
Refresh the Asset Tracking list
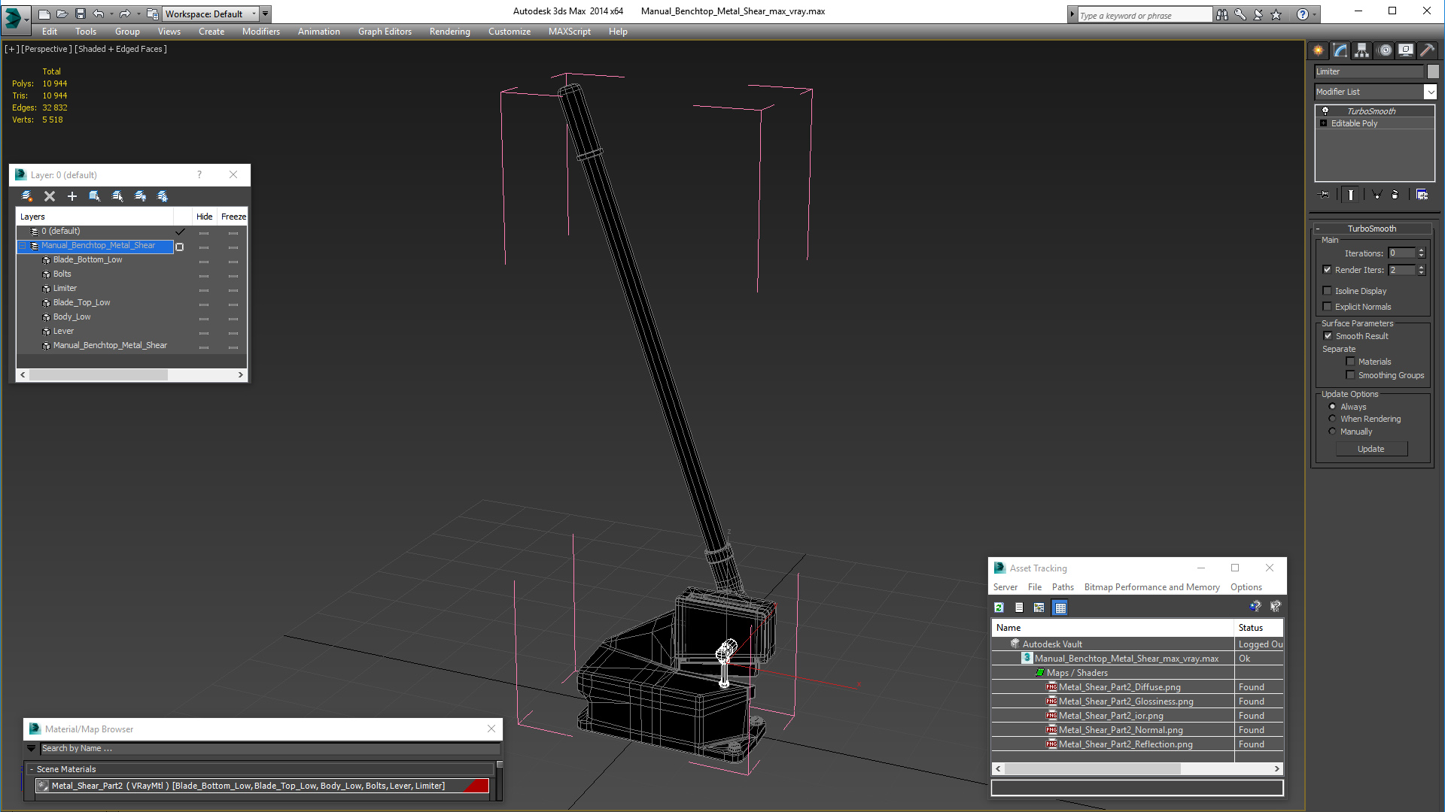point(999,607)
